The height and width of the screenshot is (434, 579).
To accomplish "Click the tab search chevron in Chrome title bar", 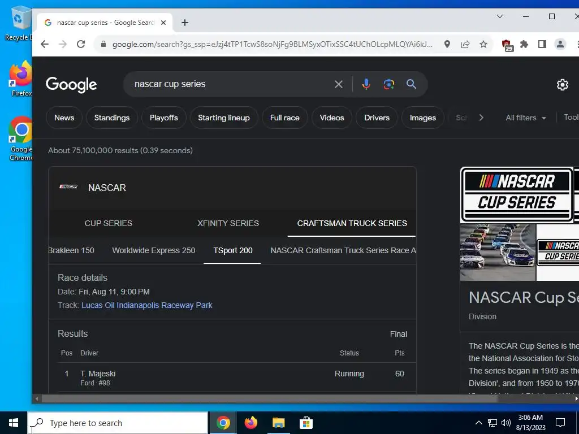I will [500, 16].
